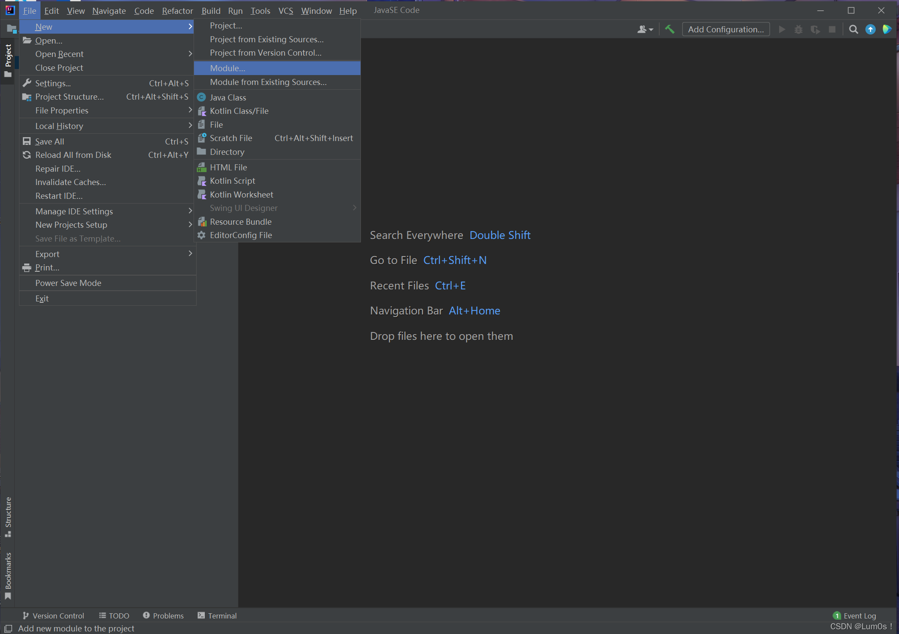Click the Run with Coverage icon

tap(815, 29)
